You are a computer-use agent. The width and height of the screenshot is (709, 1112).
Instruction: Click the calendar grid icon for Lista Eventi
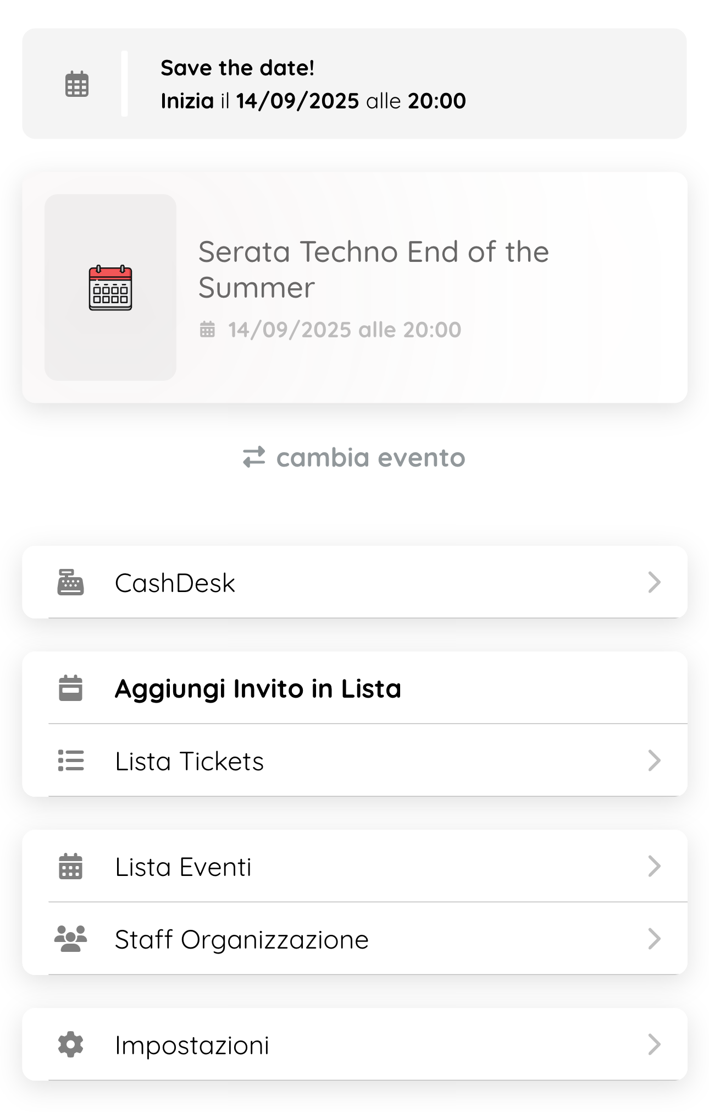pyautogui.click(x=71, y=867)
